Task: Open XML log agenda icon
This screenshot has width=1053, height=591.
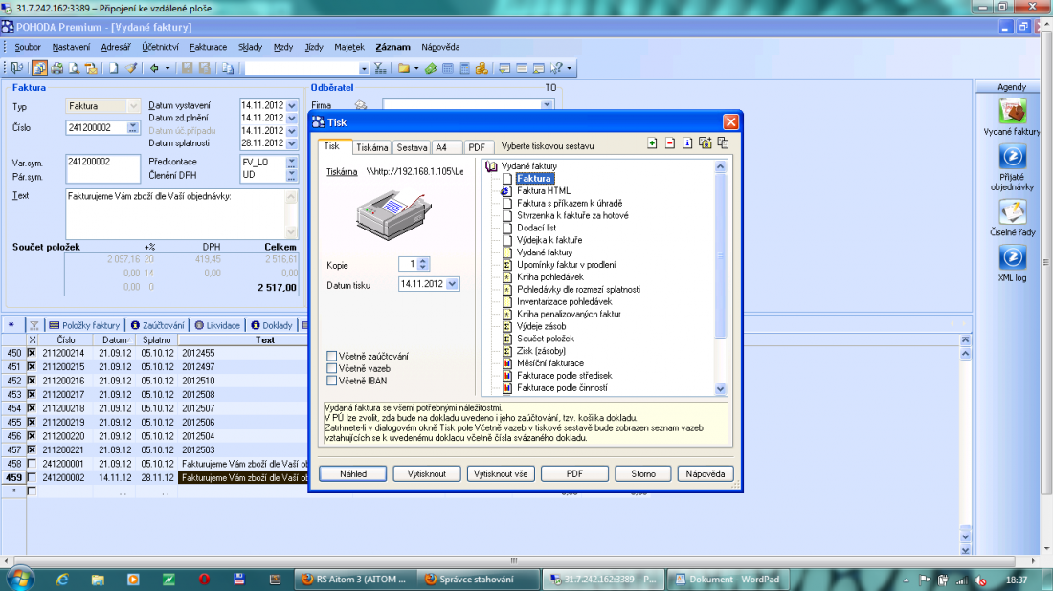Action: [x=1012, y=258]
